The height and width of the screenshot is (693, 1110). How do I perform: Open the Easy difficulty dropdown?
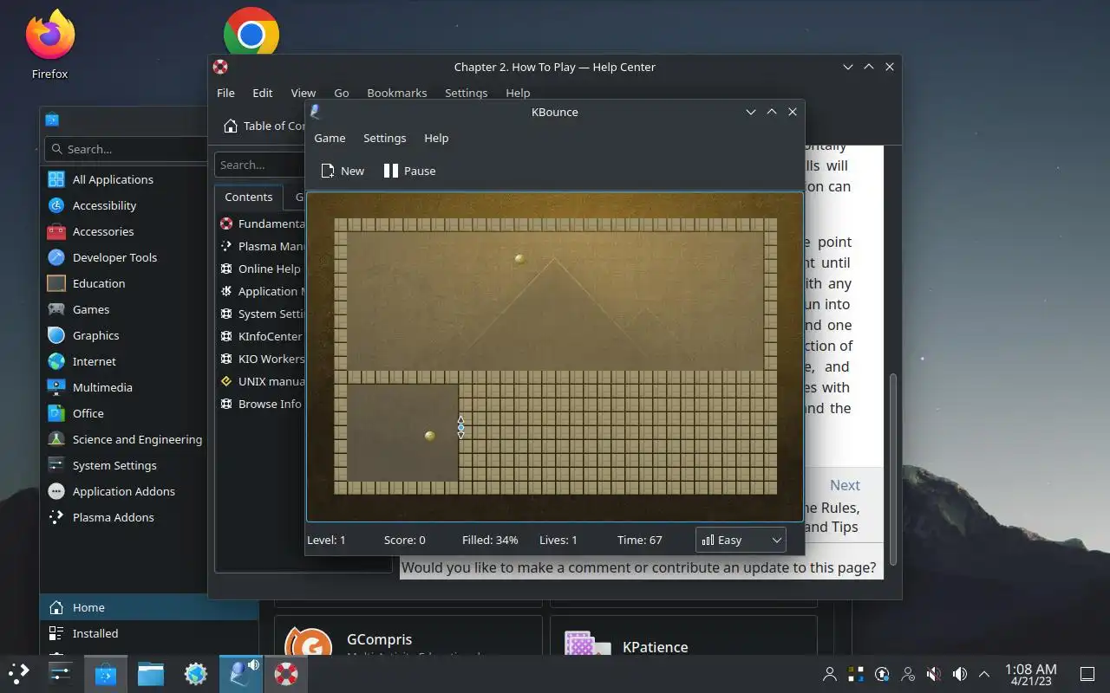(741, 540)
